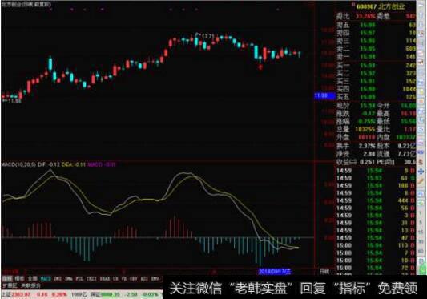
Task: Click the 内盘 label
Action: pyautogui.click(x=384, y=137)
